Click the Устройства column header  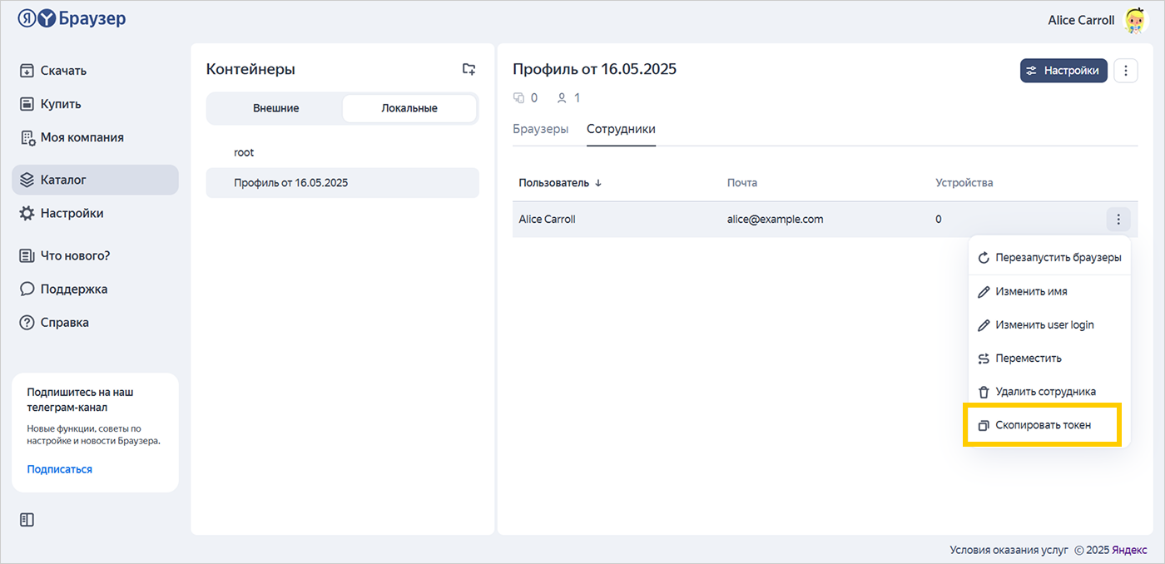pos(964,183)
